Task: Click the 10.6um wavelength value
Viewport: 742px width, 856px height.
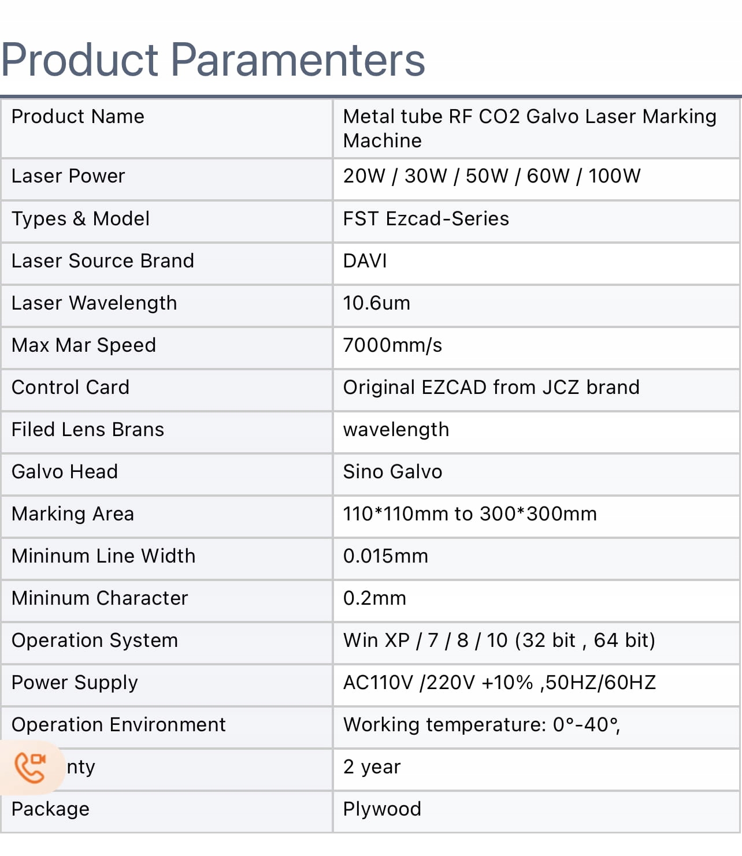Action: [377, 303]
